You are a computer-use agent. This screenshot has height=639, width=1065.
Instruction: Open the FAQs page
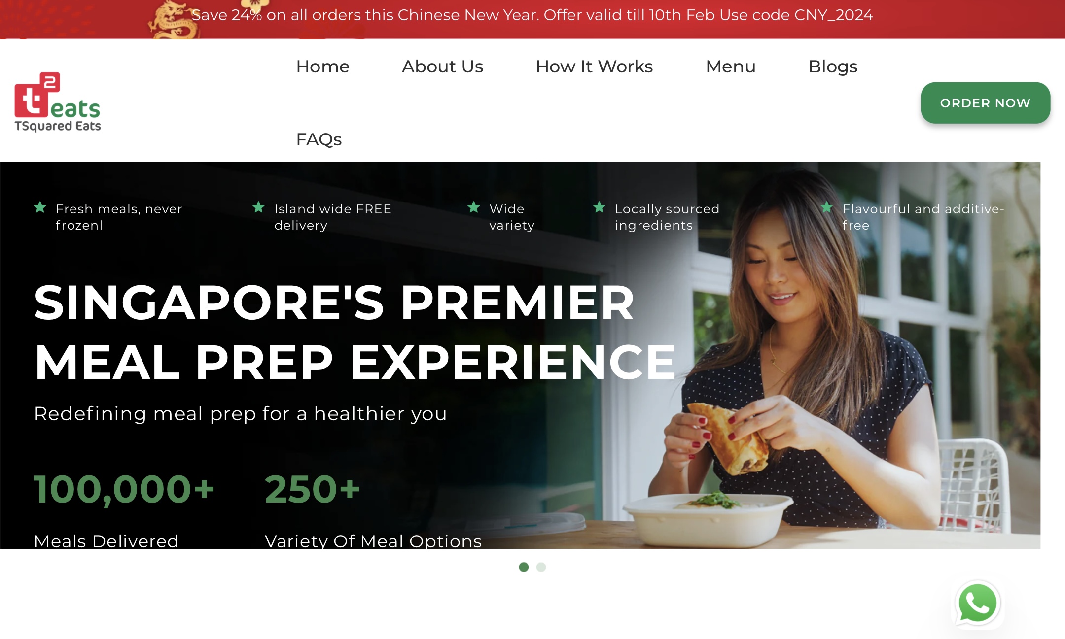click(x=319, y=139)
